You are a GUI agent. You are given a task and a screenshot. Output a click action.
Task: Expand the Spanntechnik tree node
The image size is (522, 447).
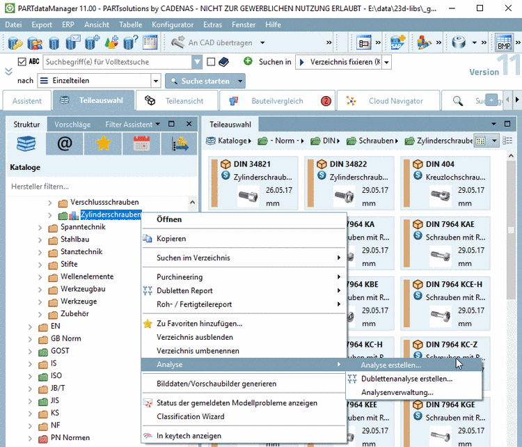point(40,228)
